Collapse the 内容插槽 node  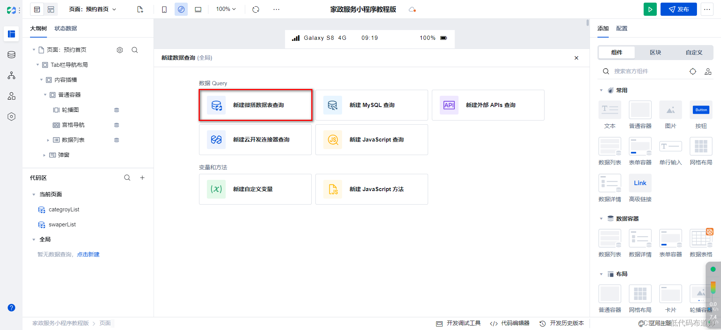41,80
